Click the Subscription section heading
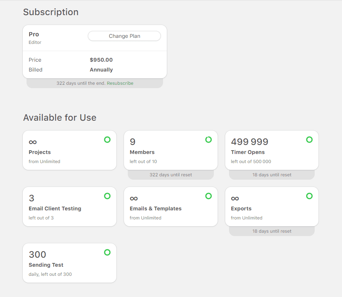 coord(50,12)
